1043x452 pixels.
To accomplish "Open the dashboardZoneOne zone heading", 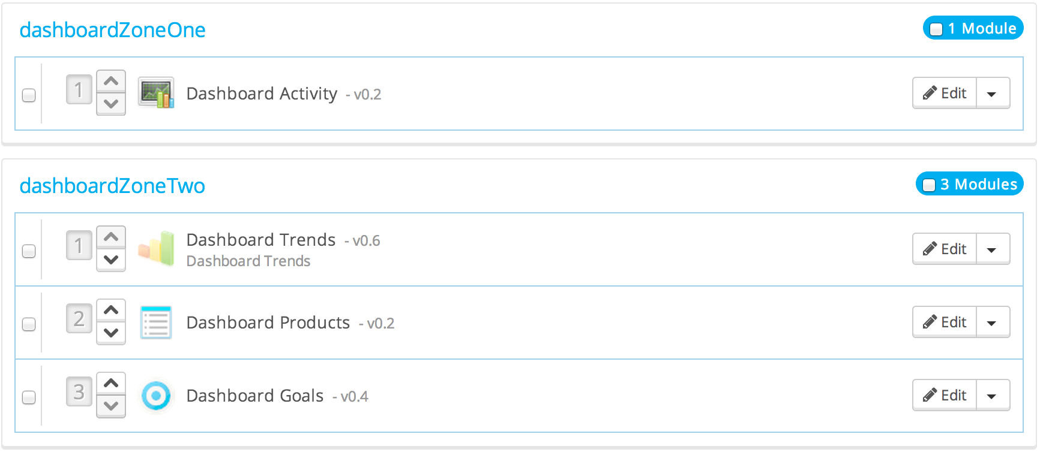I will point(112,30).
